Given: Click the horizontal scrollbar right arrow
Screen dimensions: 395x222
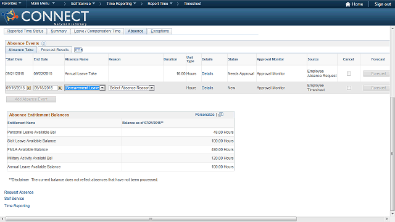Looking at the screenshot, I should [x=387, y=219].
